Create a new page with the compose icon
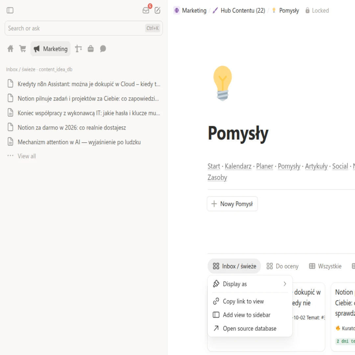 pyautogui.click(x=157, y=10)
